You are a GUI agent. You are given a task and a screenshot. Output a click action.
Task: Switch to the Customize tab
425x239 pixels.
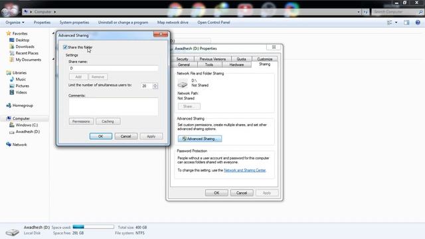point(264,59)
